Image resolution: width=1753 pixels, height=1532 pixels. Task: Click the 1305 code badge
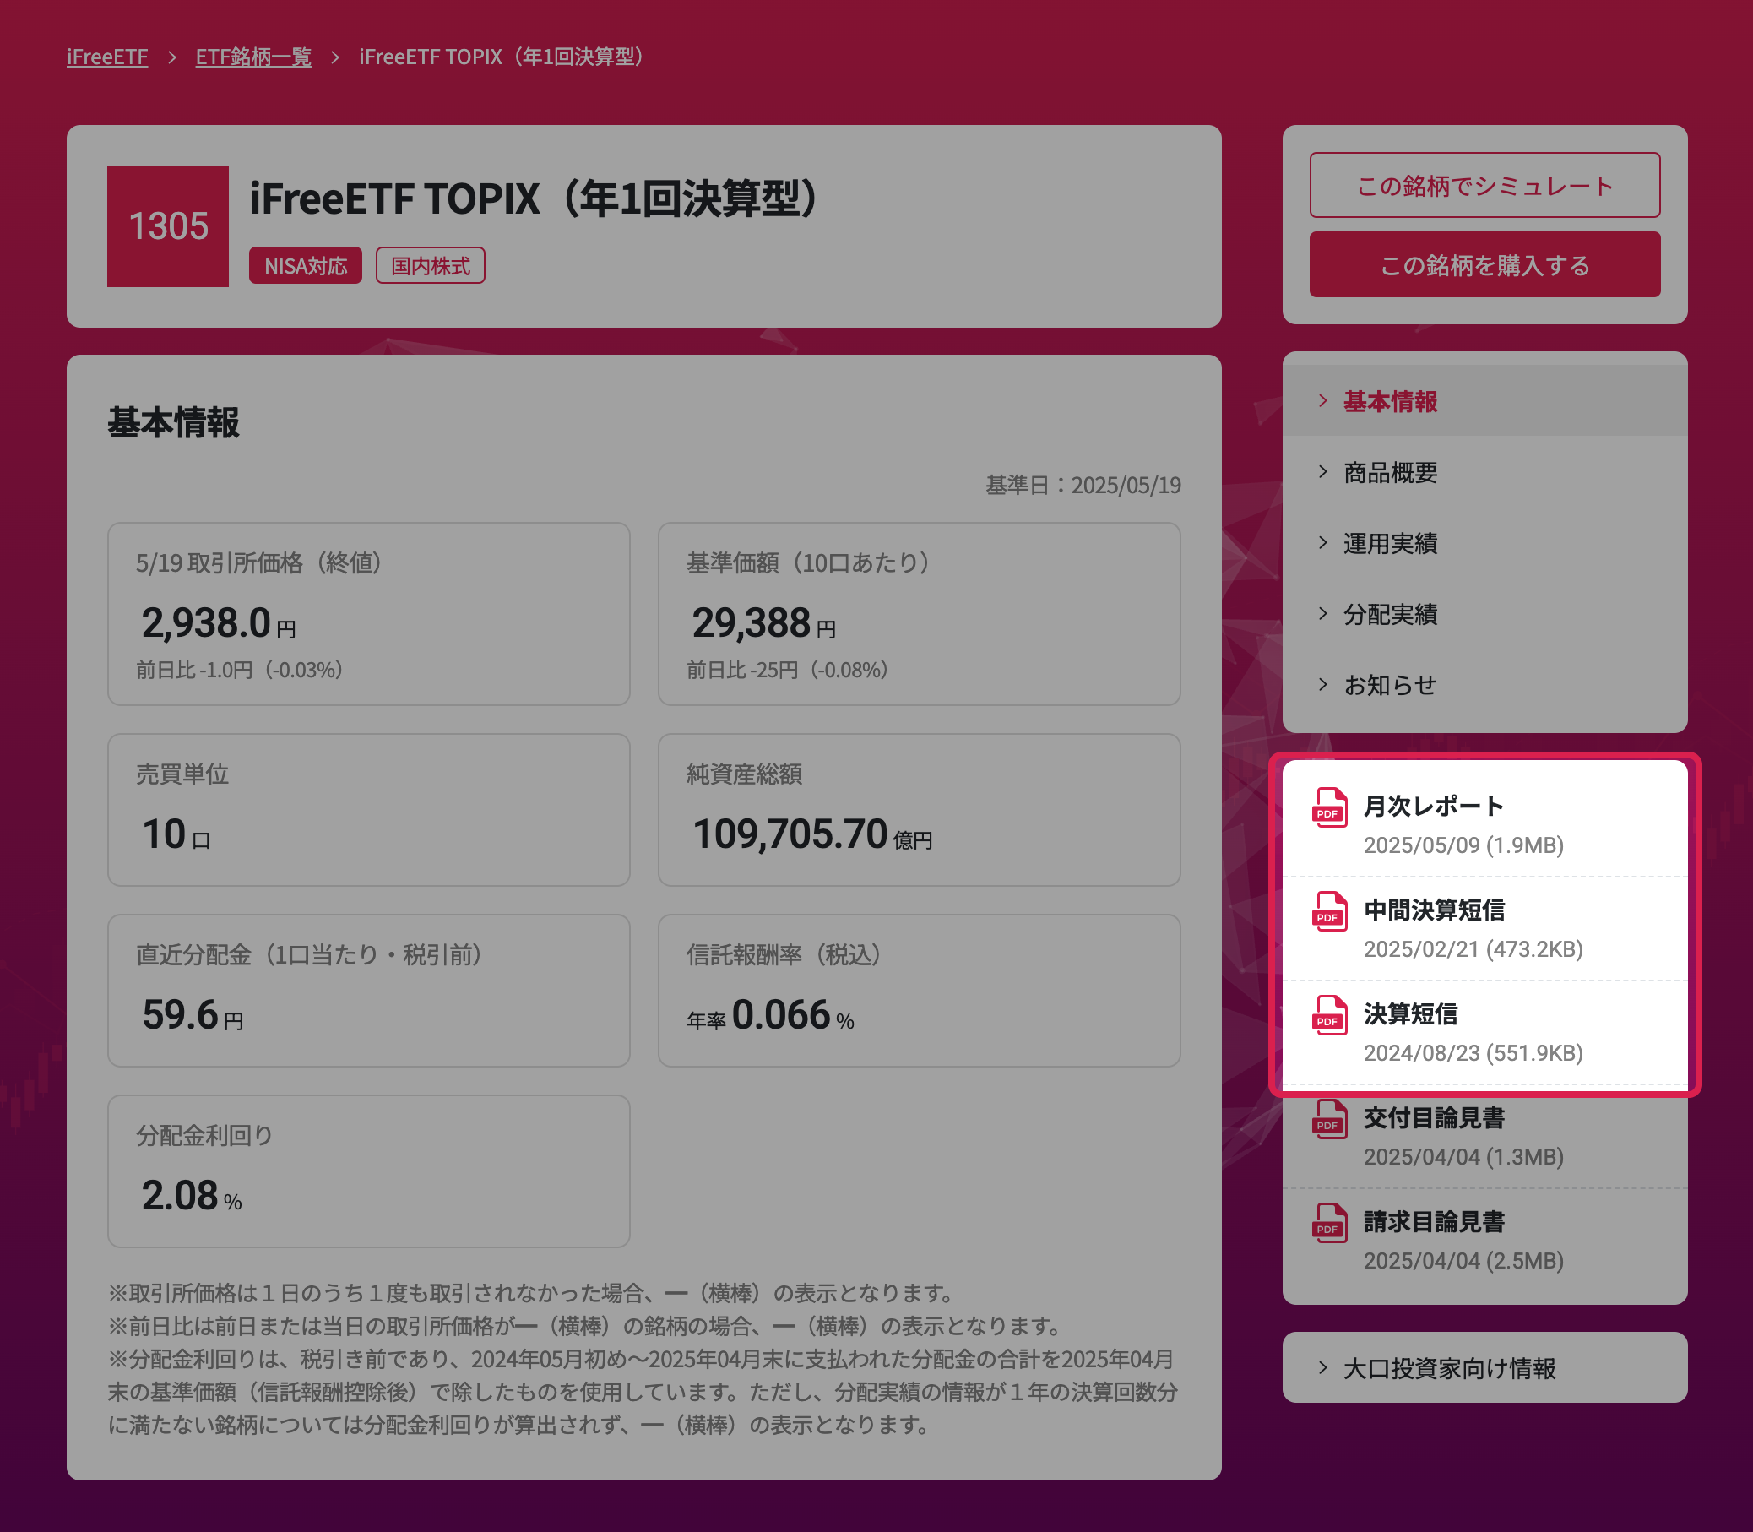[167, 225]
